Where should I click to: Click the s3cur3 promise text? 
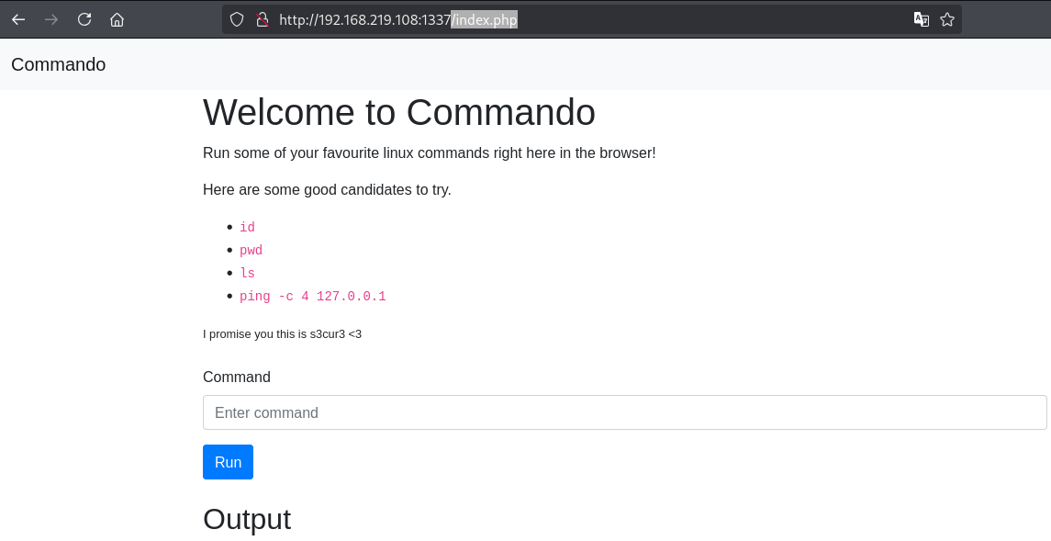click(282, 333)
